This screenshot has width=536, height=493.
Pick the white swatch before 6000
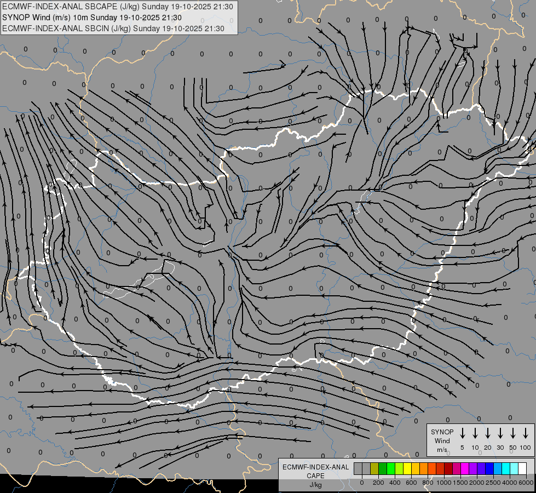522,468
